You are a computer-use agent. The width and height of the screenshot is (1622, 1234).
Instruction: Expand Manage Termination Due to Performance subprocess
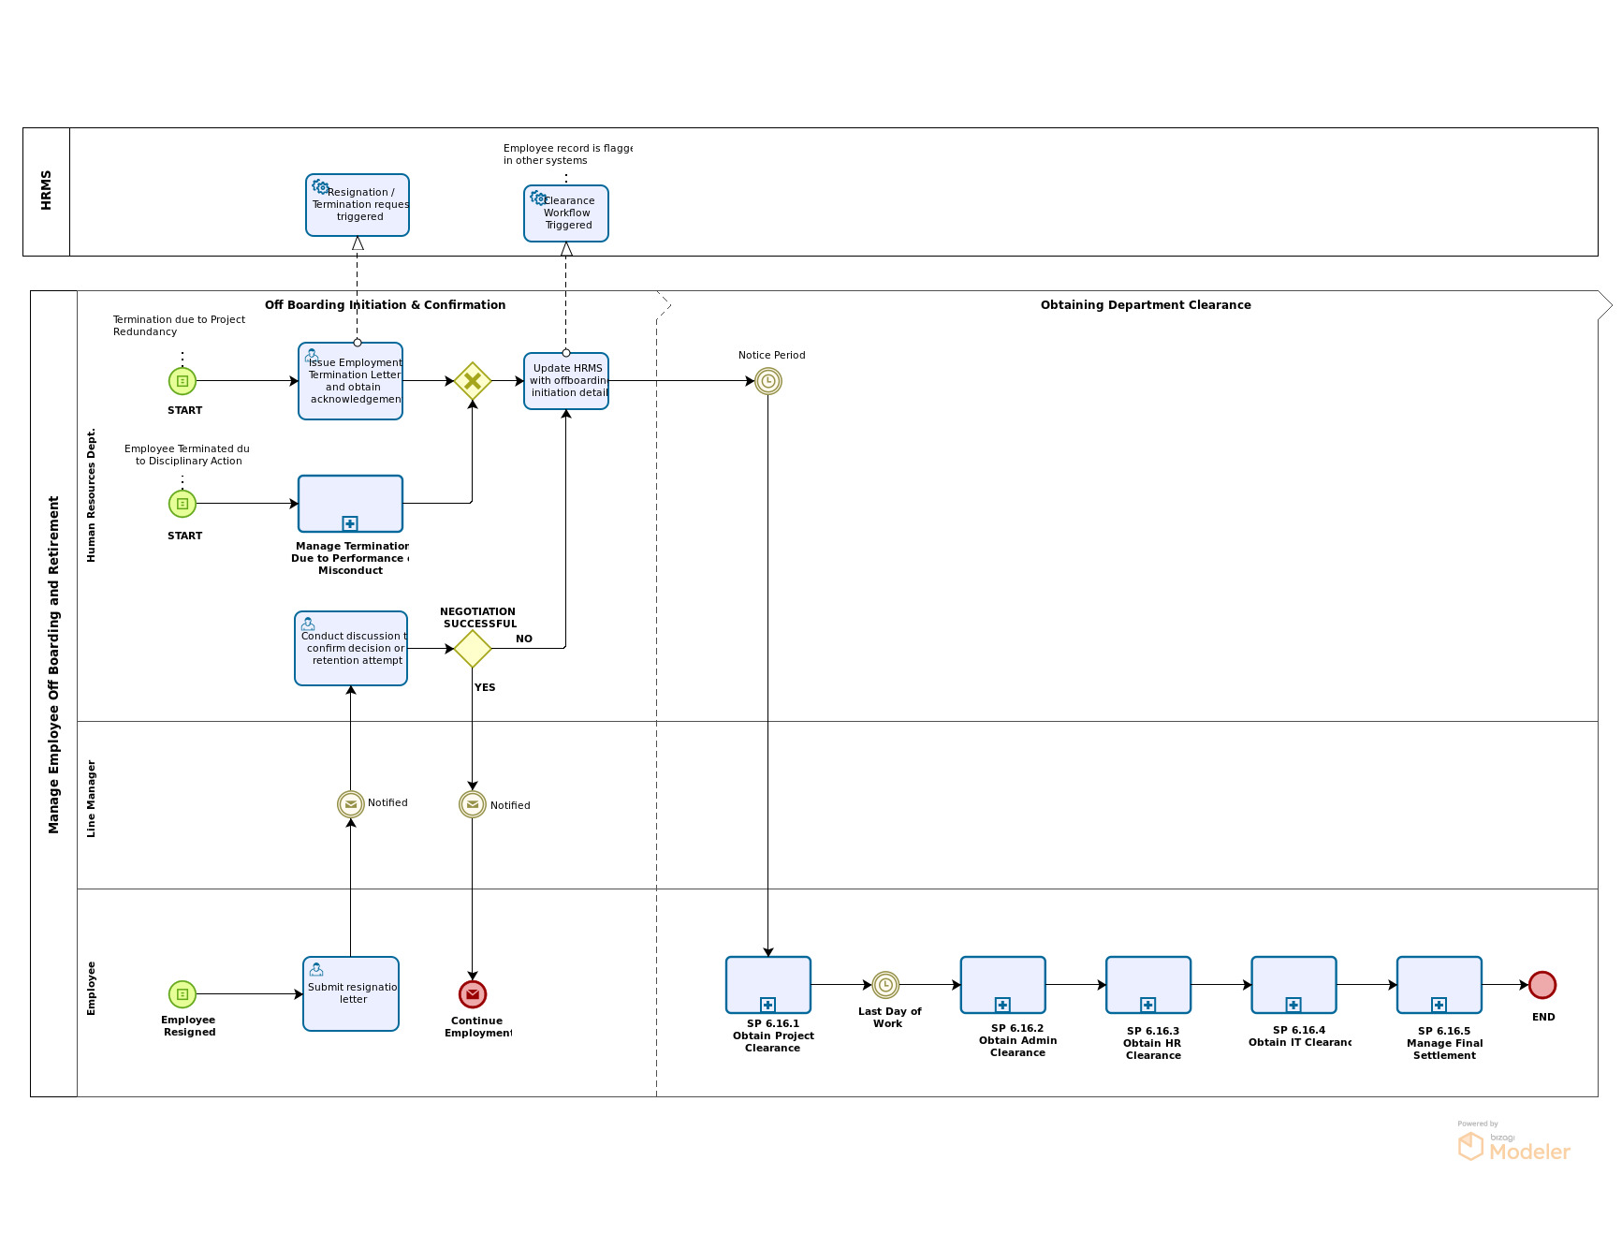coord(350,523)
